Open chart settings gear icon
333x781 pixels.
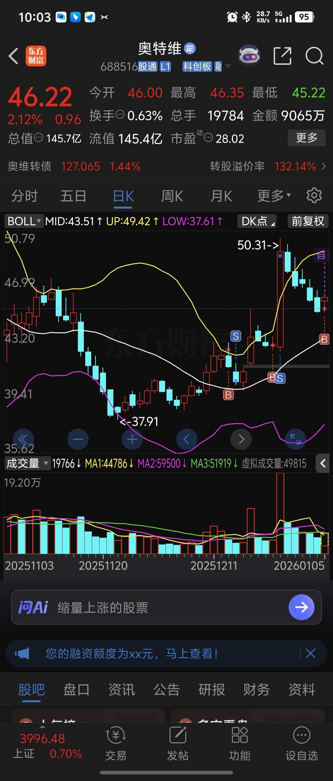pyautogui.click(x=314, y=196)
